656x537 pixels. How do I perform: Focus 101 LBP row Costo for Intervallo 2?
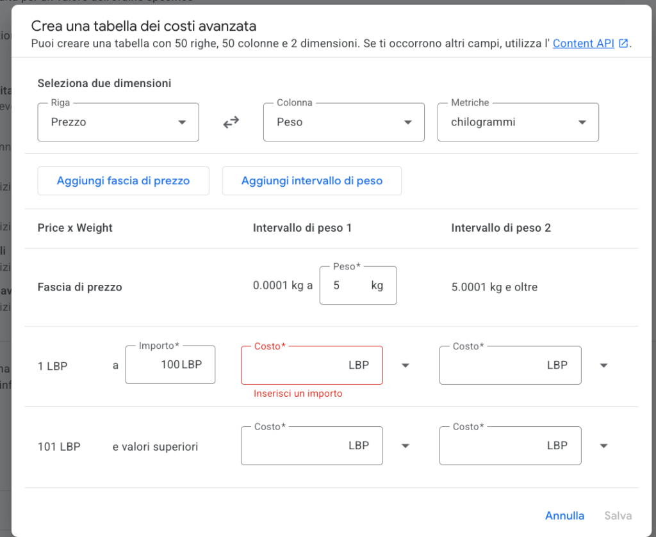pyautogui.click(x=510, y=445)
